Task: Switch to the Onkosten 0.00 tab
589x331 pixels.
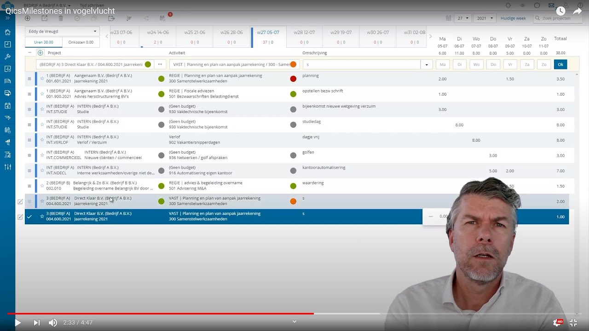Action: point(81,42)
